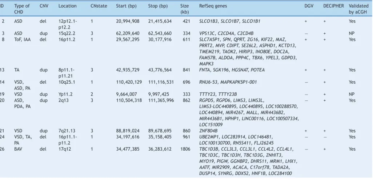Click gene 'MAPK3' in row 8
Screen dimensions: 373x180
[206, 64]
